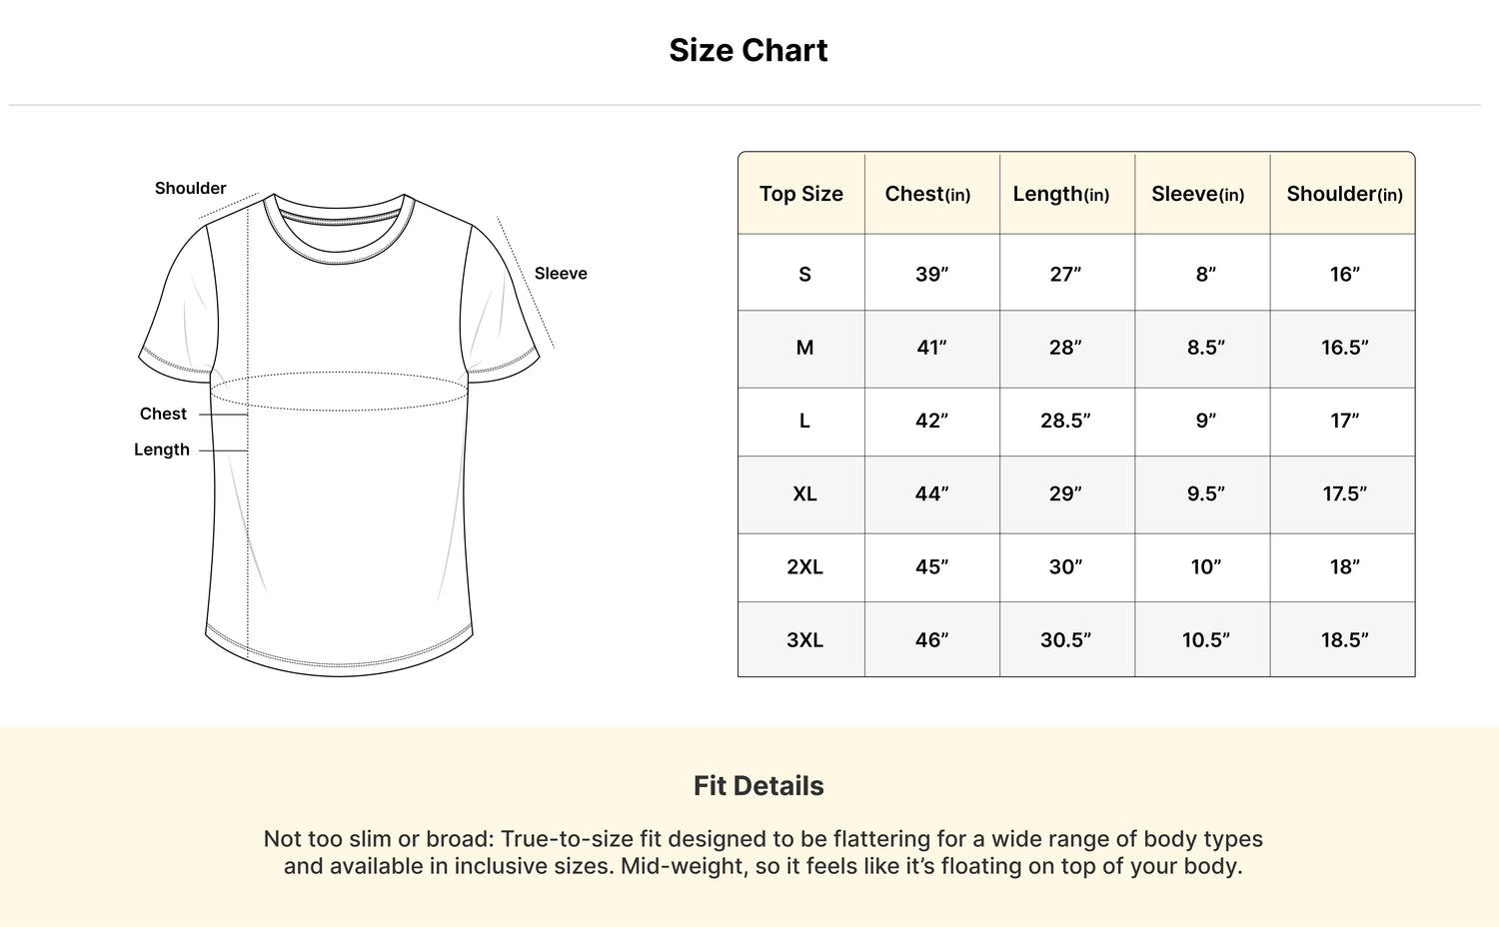The height and width of the screenshot is (927, 1499).
Task: Click the 16.5” shoulder value for M
Action: point(1344,348)
